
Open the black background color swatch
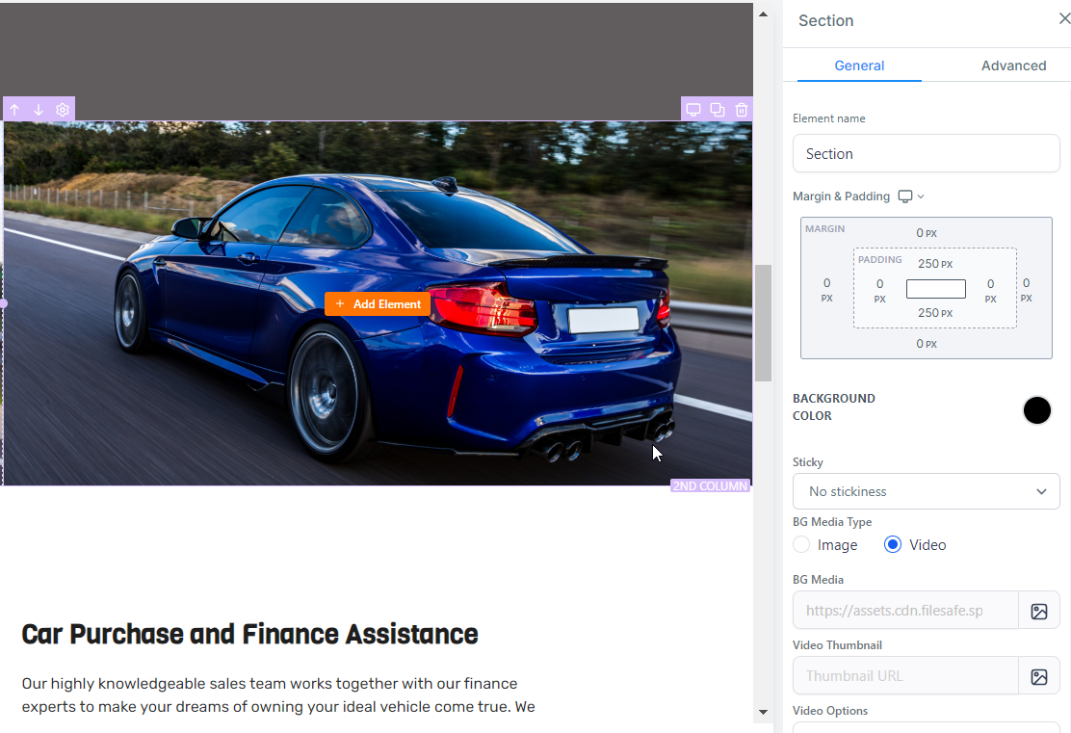(1036, 410)
